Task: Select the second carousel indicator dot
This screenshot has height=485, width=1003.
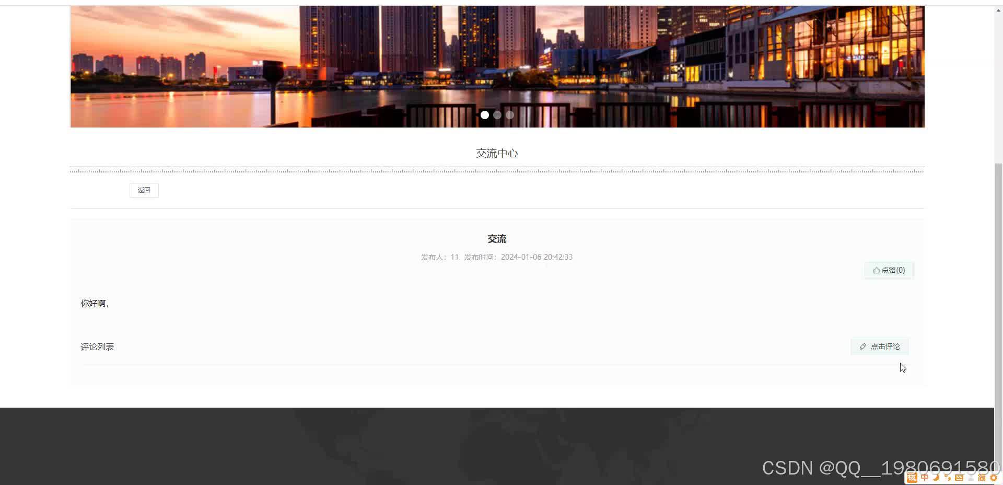Action: tap(497, 114)
